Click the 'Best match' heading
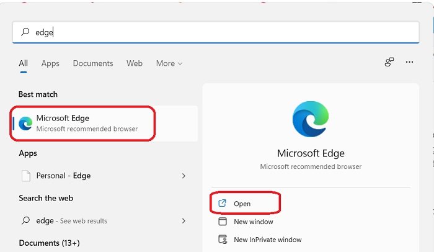Image resolution: width=434 pixels, height=252 pixels. (38, 94)
